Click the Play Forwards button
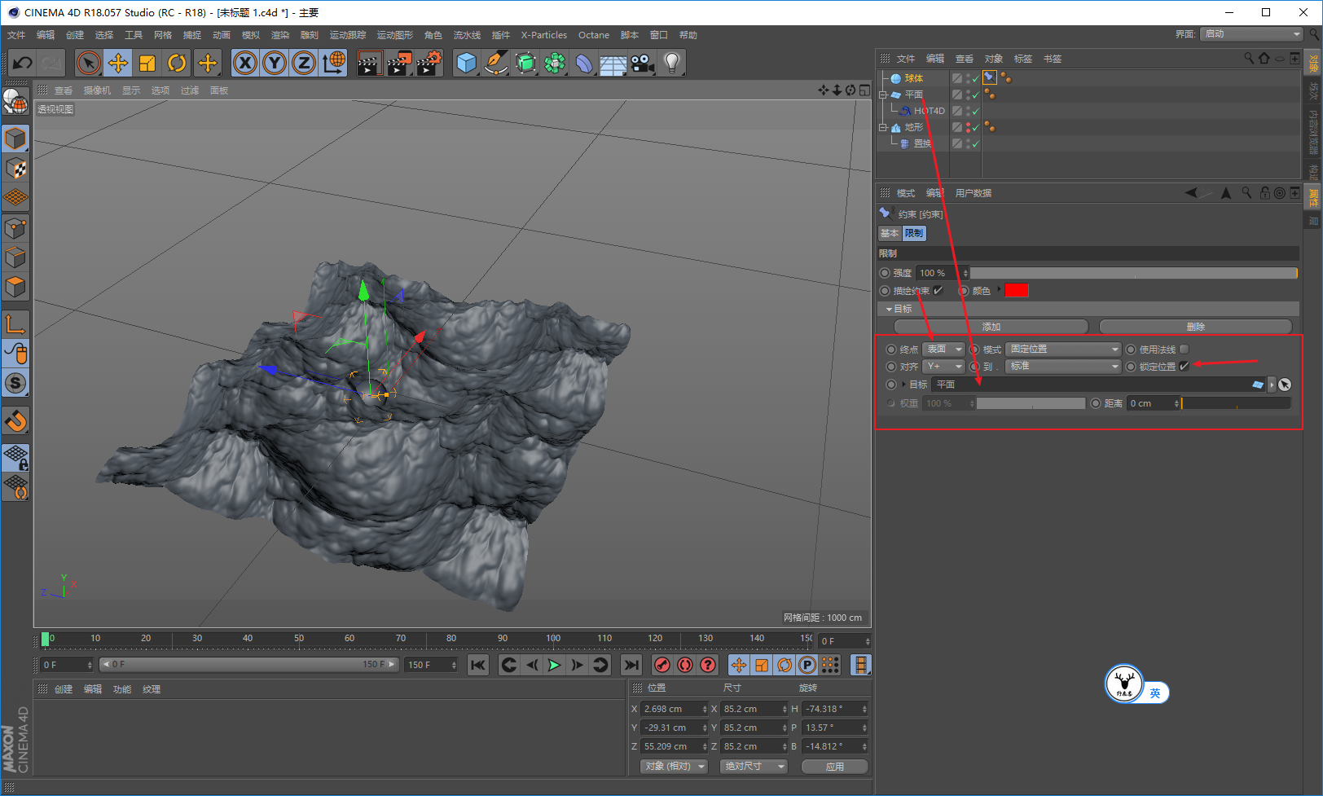The height and width of the screenshot is (796, 1323). 554,665
